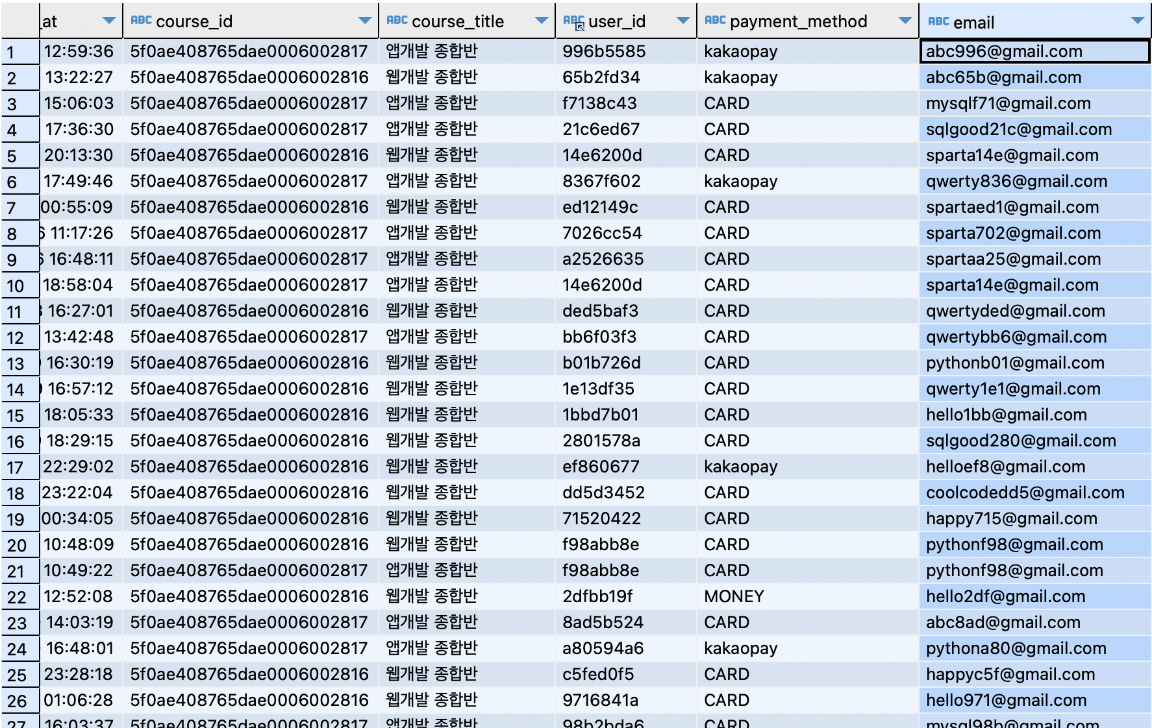This screenshot has height=728, width=1152.
Task: Click user_id cell ed12149c
Action: [x=626, y=207]
